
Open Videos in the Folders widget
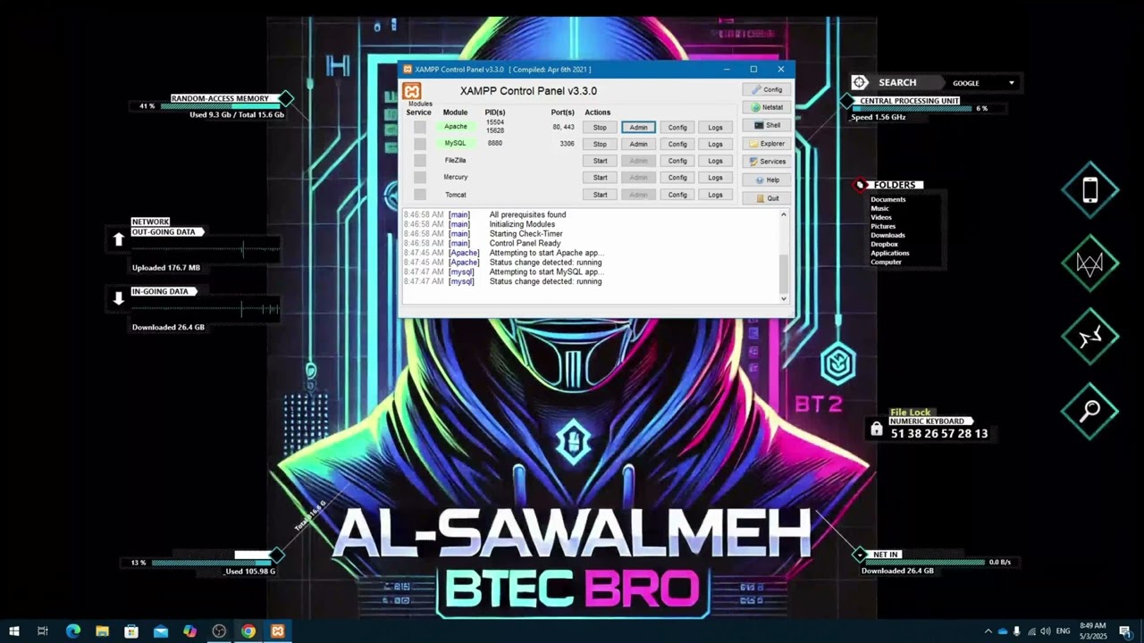click(881, 217)
